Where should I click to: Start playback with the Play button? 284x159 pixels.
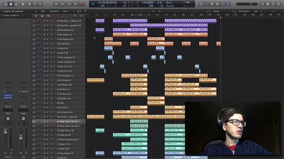pyautogui.click(x=76, y=4)
